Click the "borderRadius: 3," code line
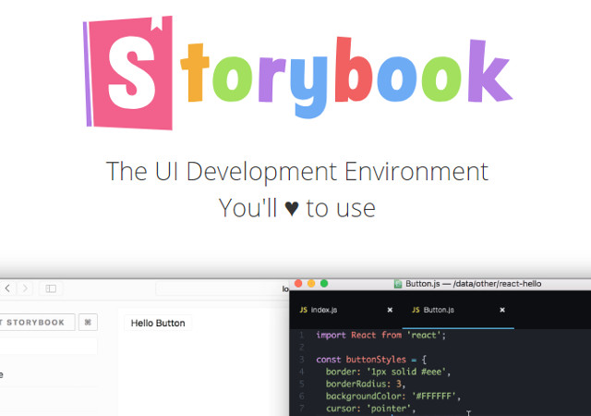Viewport: 591px width, 416px height. [x=366, y=384]
